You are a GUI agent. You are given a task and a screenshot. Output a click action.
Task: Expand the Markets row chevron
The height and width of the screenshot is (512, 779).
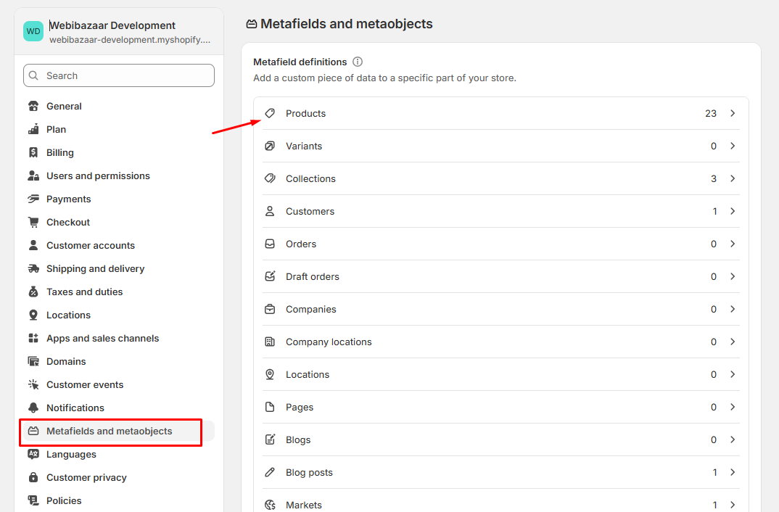click(x=733, y=505)
